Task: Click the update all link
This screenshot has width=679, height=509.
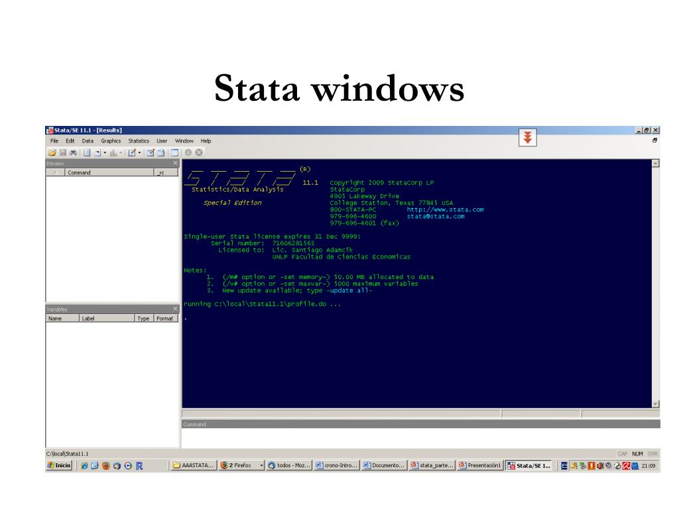Action: pos(349,290)
